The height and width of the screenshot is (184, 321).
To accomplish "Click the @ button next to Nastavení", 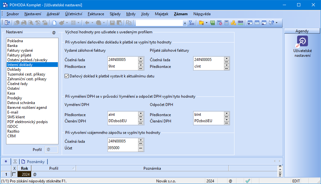I will (x=54, y=32).
